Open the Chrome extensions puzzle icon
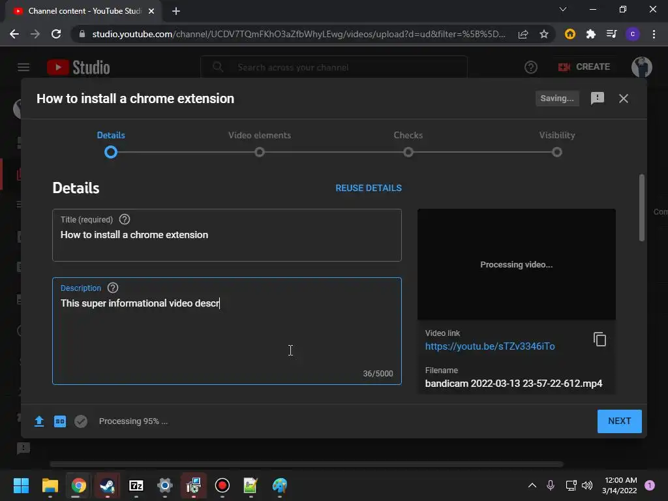The image size is (668, 501). (590, 34)
